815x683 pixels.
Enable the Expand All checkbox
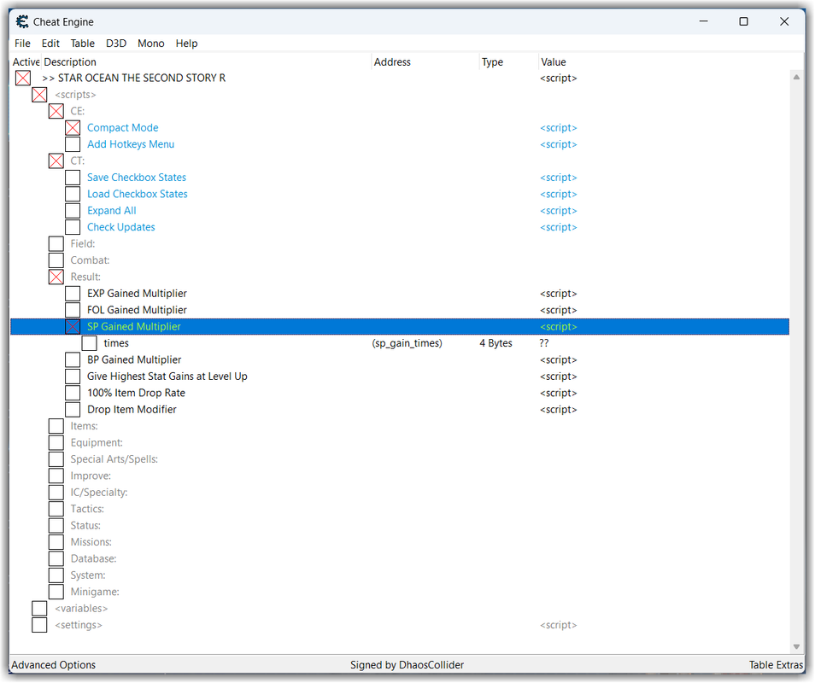pyautogui.click(x=73, y=211)
